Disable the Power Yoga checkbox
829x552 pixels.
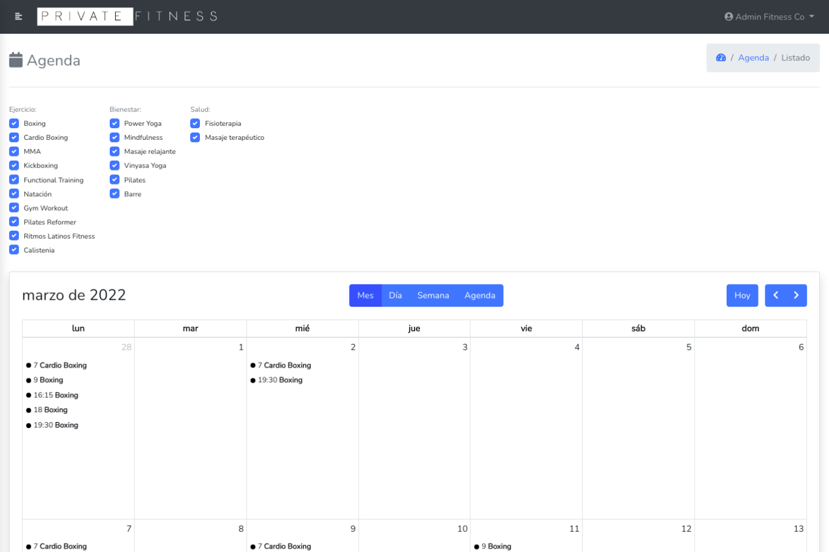115,123
